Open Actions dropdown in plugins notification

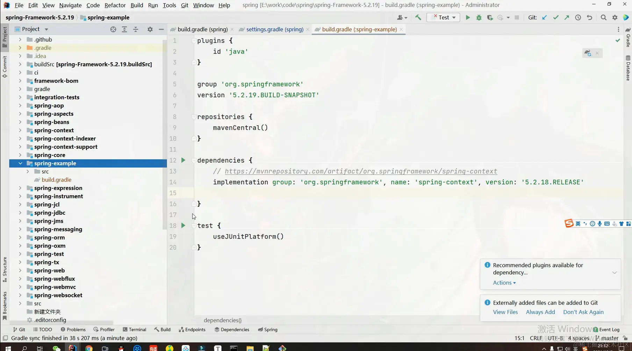click(x=504, y=283)
